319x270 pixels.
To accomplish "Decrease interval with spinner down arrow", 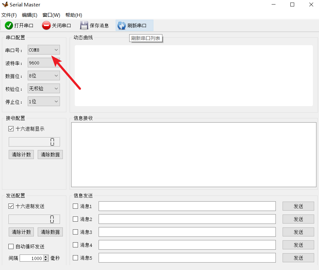I will [46, 260].
